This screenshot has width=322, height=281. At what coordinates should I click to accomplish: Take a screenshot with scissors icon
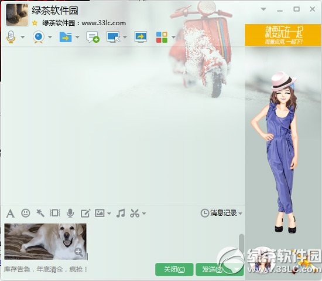[x=135, y=213]
